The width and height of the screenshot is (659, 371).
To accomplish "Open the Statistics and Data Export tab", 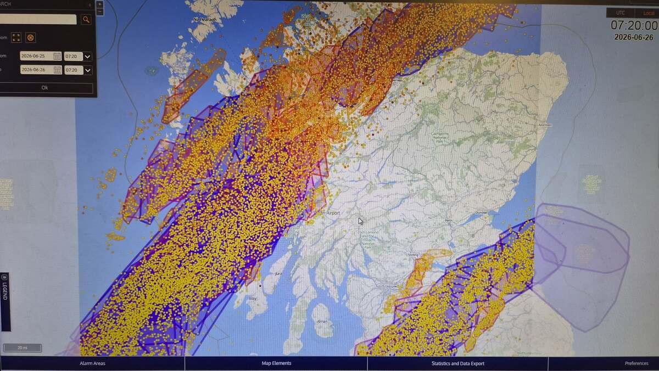I will click(x=458, y=363).
